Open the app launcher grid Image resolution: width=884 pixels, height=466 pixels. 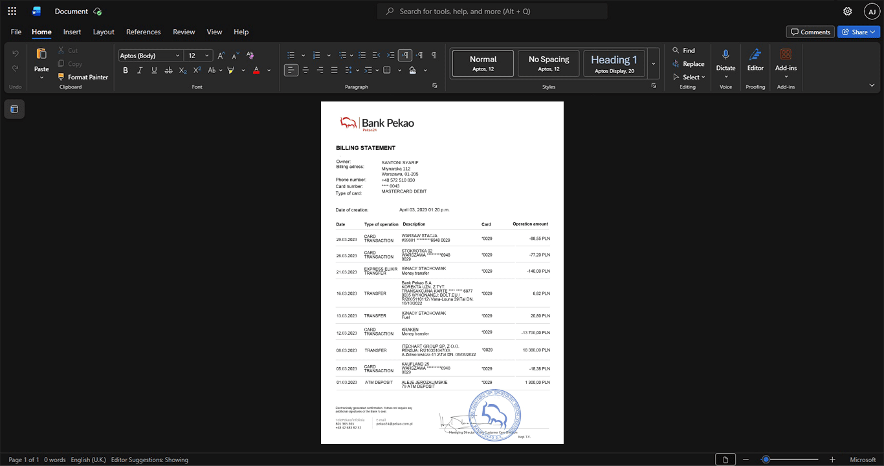(12, 11)
